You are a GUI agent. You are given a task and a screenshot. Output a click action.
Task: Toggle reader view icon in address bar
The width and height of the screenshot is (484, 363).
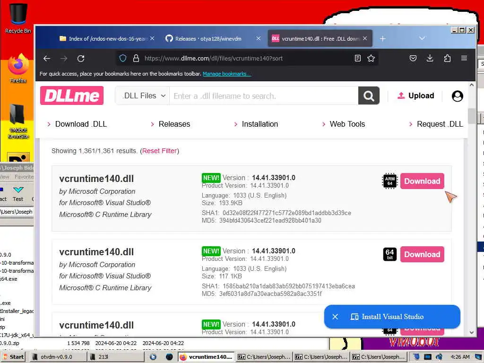358,58
